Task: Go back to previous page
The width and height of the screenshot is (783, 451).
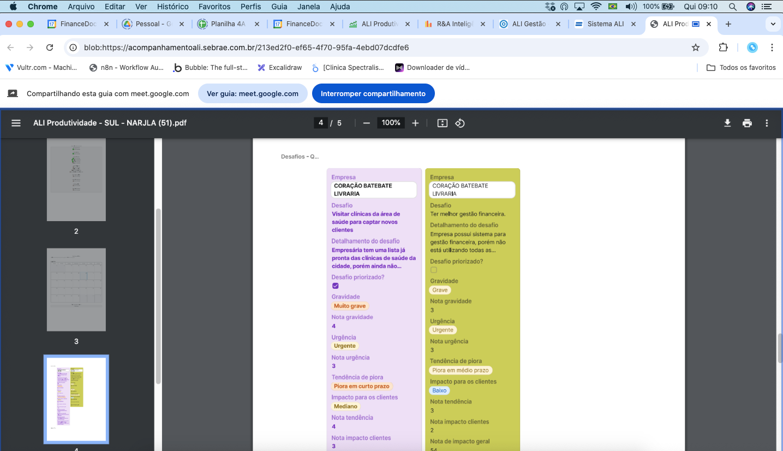Action: 10,48
